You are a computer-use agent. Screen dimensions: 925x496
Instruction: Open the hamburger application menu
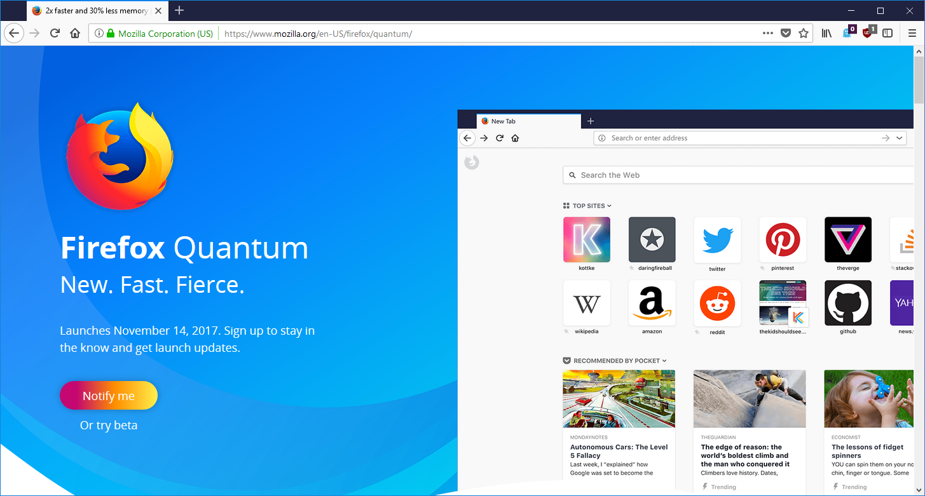[912, 33]
